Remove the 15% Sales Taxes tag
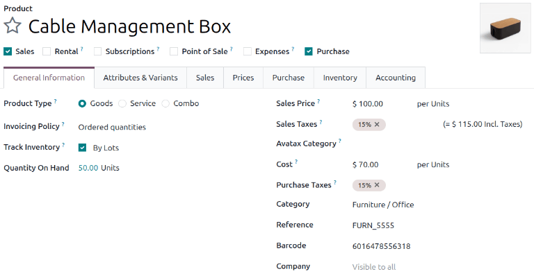The image size is (534, 276). click(x=377, y=125)
